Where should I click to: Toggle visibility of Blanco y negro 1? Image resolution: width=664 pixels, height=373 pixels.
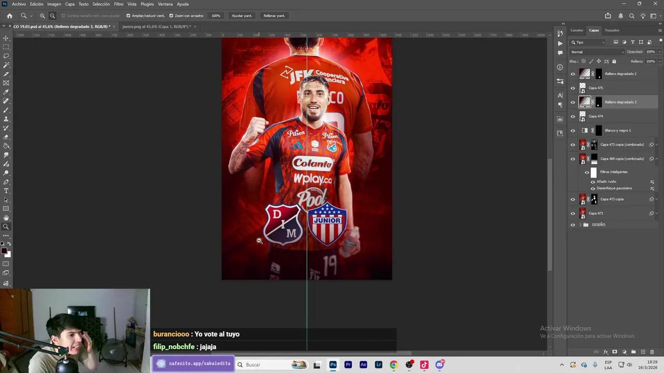573,130
